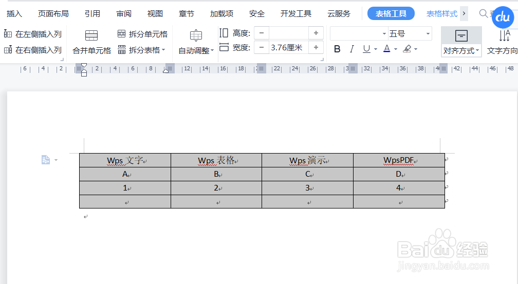Viewport: 518px width, 284px height.
Task: Click the table cell containing 'B'
Action: pyautogui.click(x=216, y=174)
